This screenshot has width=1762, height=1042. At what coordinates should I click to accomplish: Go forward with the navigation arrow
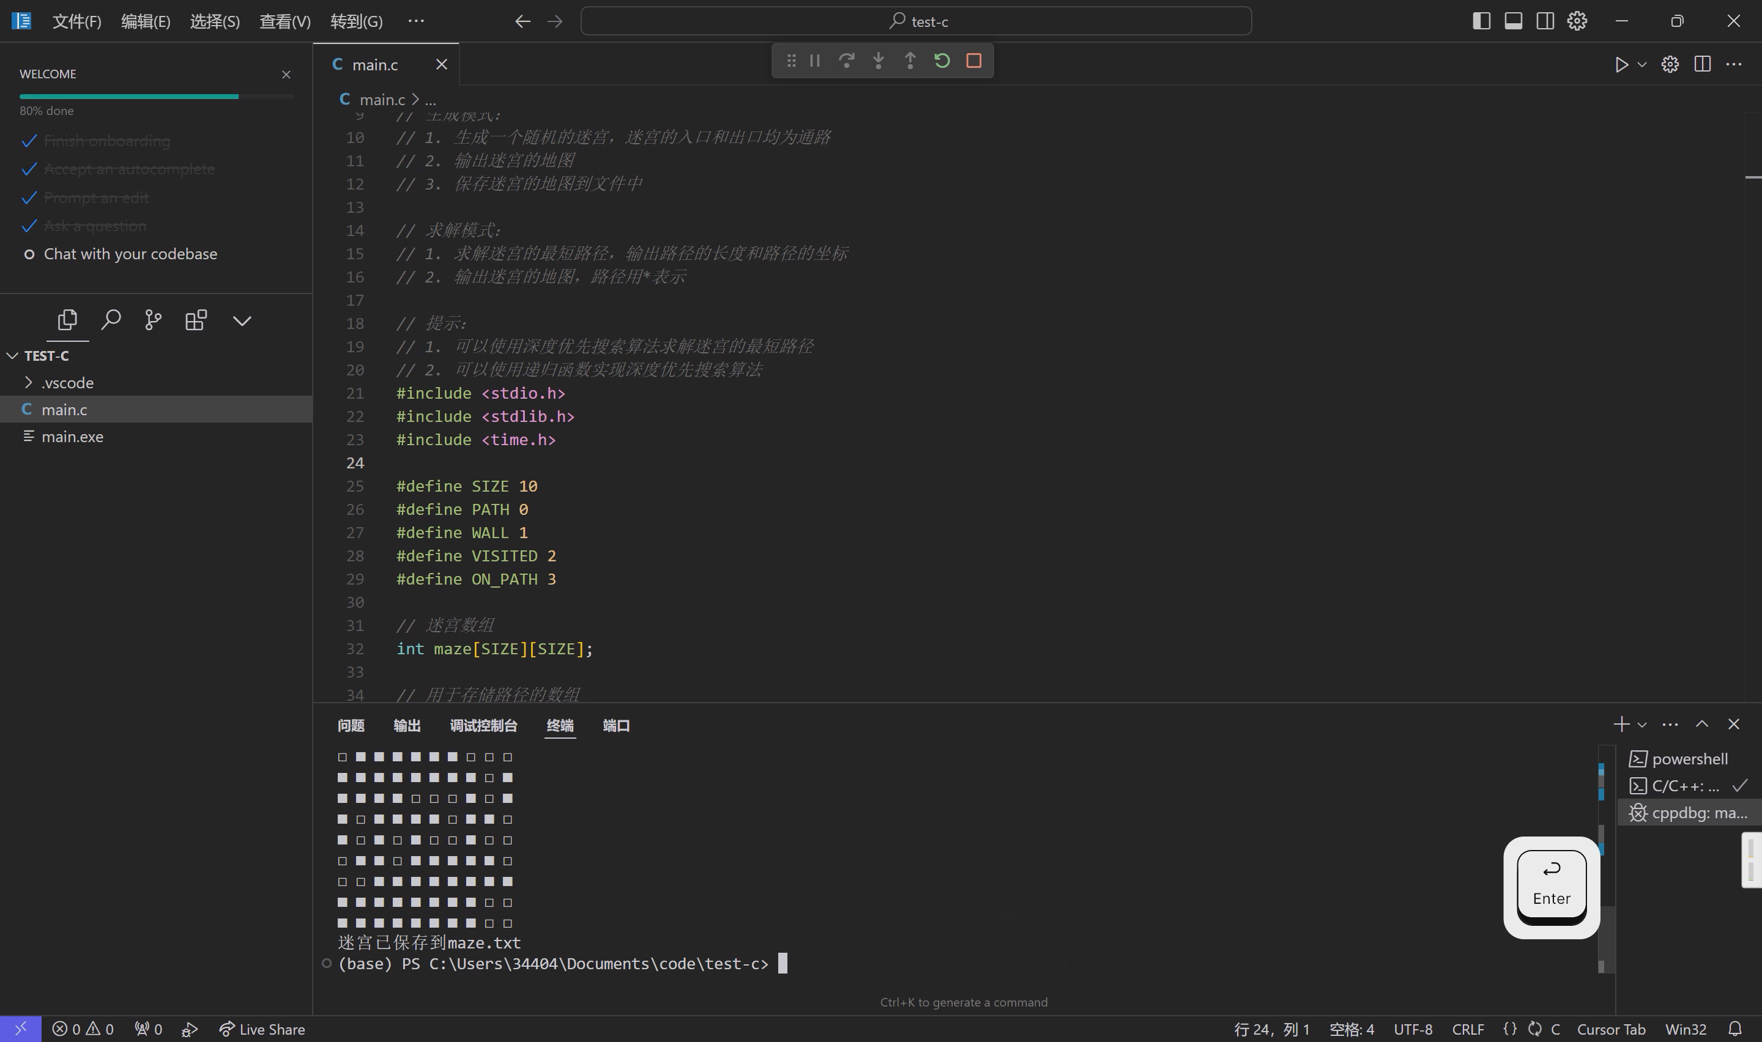[555, 21]
